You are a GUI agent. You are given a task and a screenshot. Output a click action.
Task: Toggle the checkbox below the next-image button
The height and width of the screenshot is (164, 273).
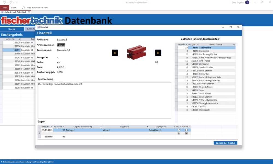(x=156, y=62)
